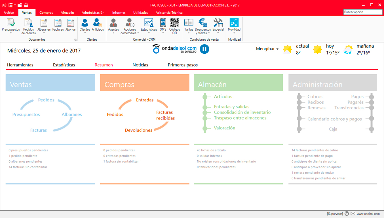Pause the ondadelsol live radio

(204, 49)
